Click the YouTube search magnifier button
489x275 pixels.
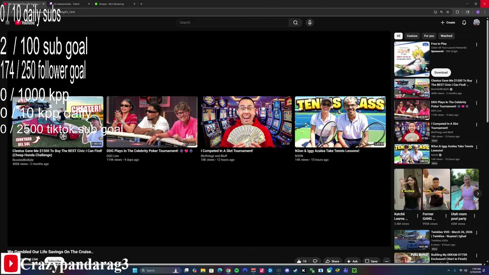pos(295,23)
